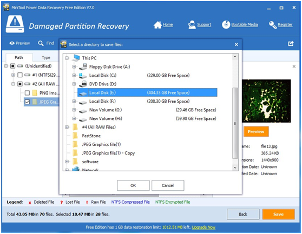Close the save directory dialog
The image size is (302, 234).
[237, 45]
